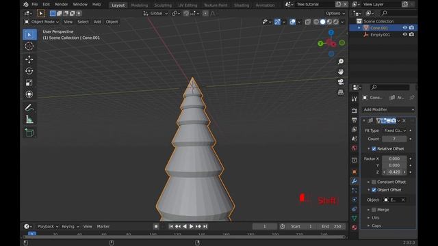Image resolution: width=438 pixels, height=246 pixels.
Task: Open the Render menu
Action: click(61, 5)
